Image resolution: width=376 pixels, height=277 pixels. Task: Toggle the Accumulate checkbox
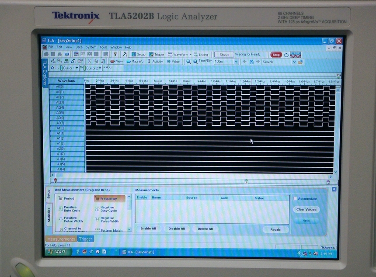[295, 199]
